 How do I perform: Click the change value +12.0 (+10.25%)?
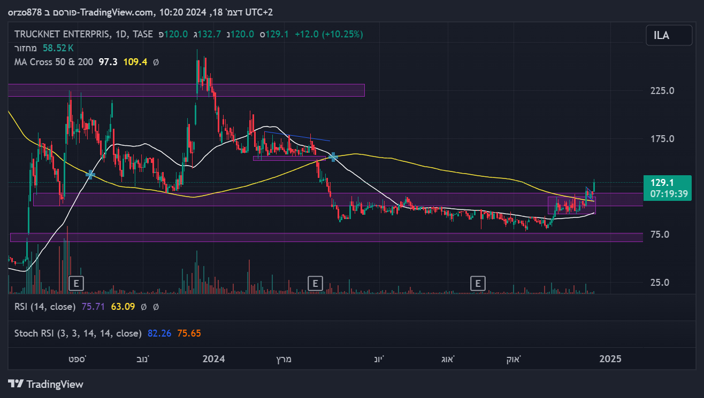click(328, 34)
